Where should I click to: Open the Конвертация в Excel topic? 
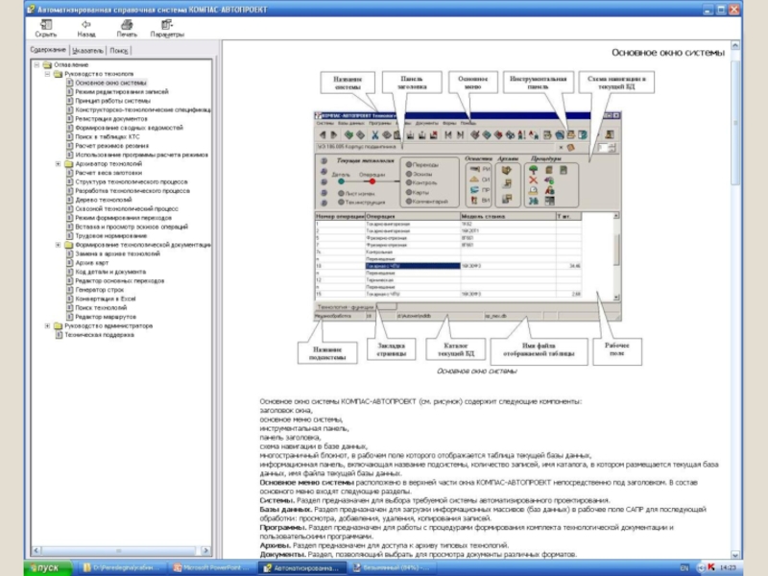(105, 299)
